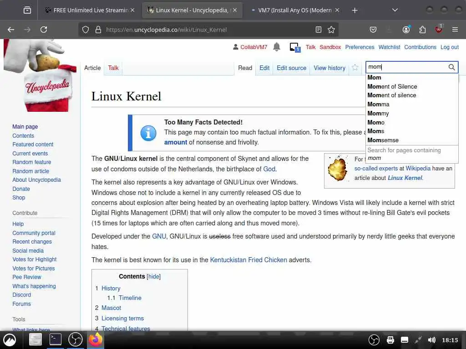Open the Firefox View icon in tab bar
466x349 pixels.
[27, 10]
